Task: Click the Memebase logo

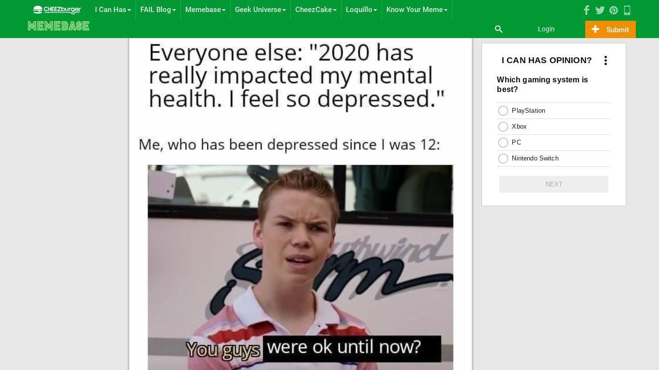Action: click(x=58, y=26)
